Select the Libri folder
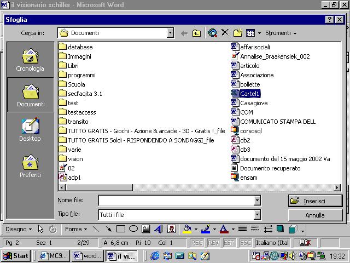Image resolution: width=350 pixels, height=263 pixels. pyautogui.click(x=69, y=66)
